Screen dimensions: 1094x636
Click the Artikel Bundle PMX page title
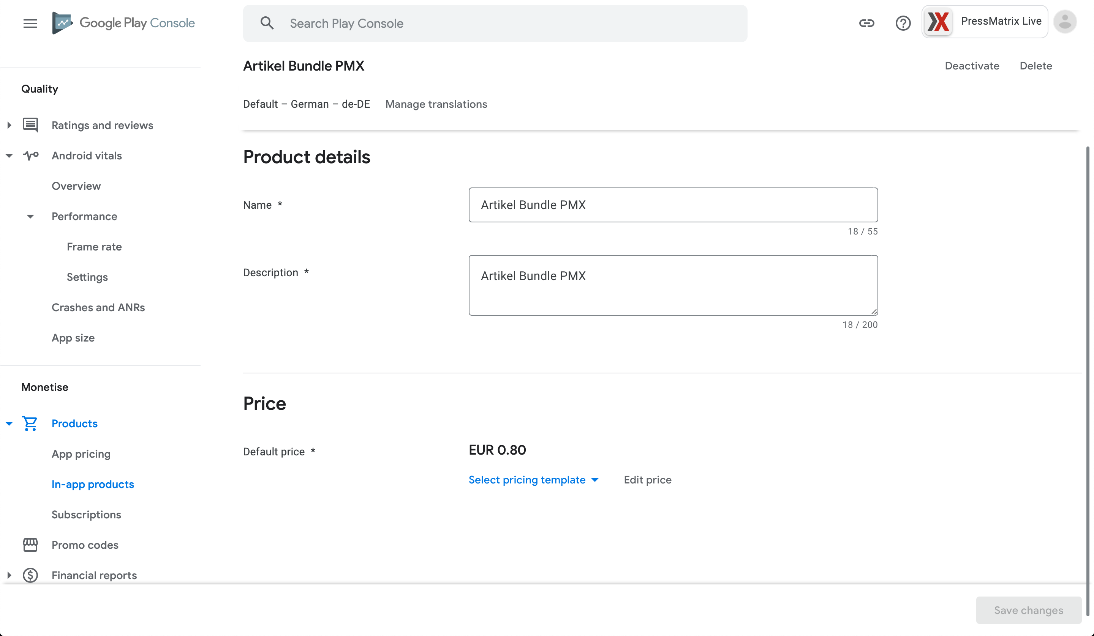(304, 66)
